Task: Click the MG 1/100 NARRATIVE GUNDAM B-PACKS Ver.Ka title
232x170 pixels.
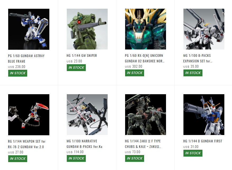Action: [x=84, y=144]
